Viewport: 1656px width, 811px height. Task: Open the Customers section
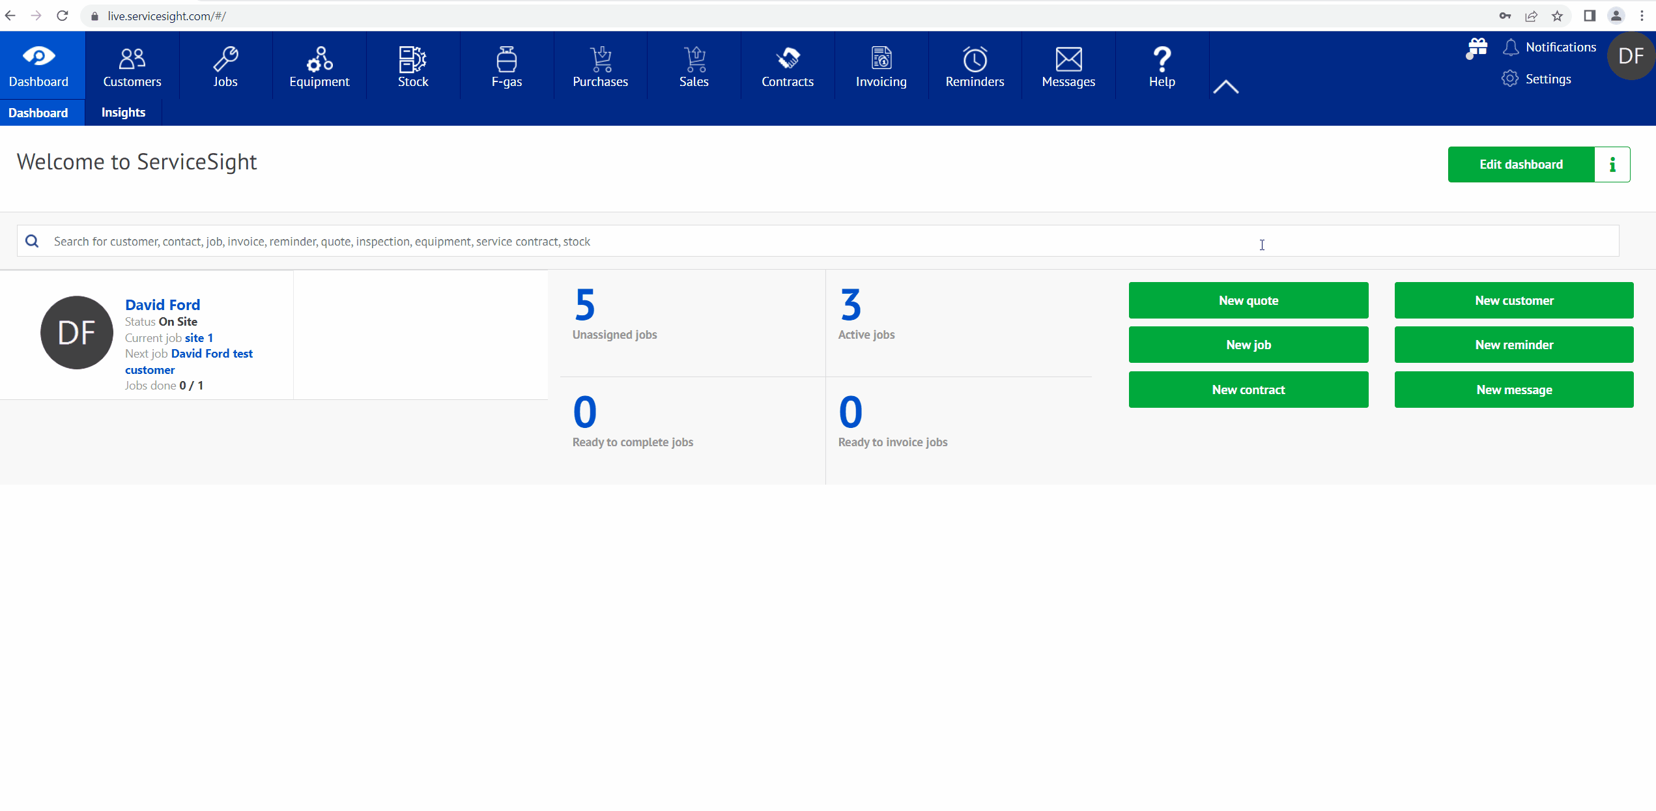[132, 66]
